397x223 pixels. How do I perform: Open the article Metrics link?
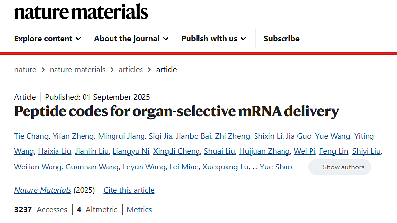point(140,210)
